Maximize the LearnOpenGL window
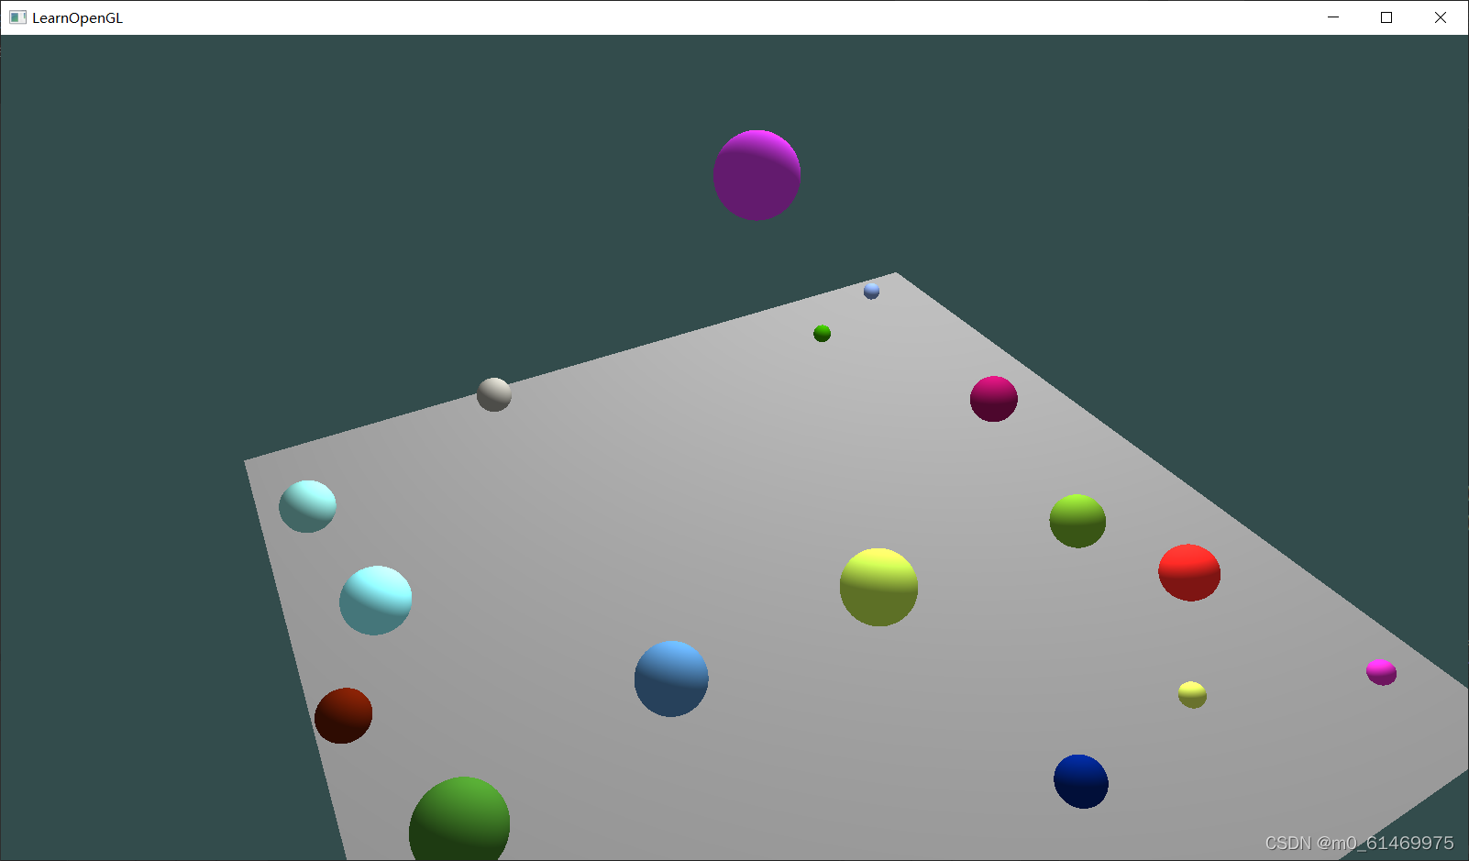The height and width of the screenshot is (861, 1469). click(1386, 17)
